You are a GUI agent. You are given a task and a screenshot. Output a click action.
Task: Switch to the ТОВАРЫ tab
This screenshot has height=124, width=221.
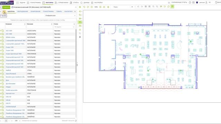(59, 11)
